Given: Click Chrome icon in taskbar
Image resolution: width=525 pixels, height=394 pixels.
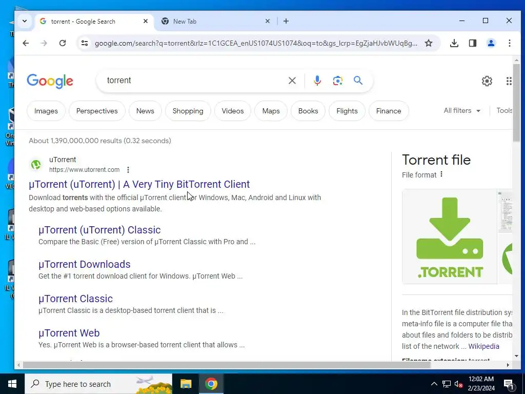Looking at the screenshot, I should pos(211,384).
